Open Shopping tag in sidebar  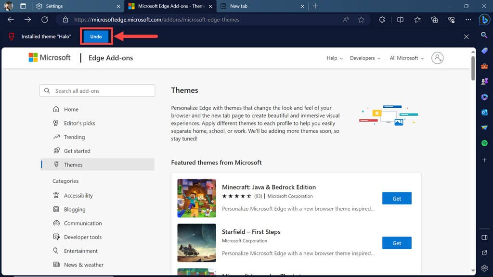pos(484,50)
